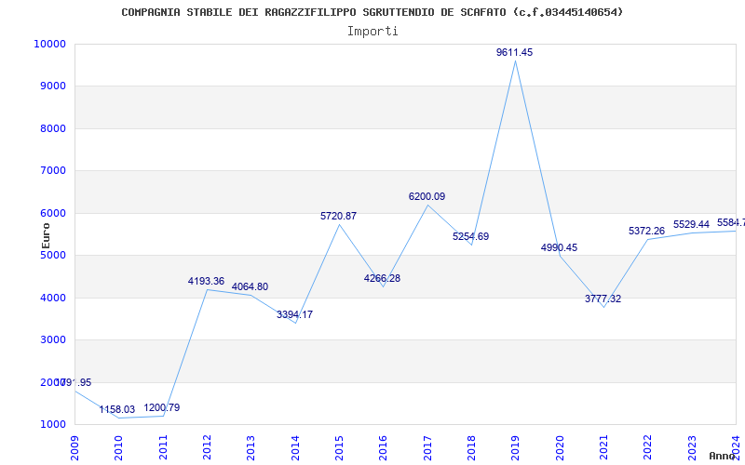Click the 3777.32 data label

(603, 299)
